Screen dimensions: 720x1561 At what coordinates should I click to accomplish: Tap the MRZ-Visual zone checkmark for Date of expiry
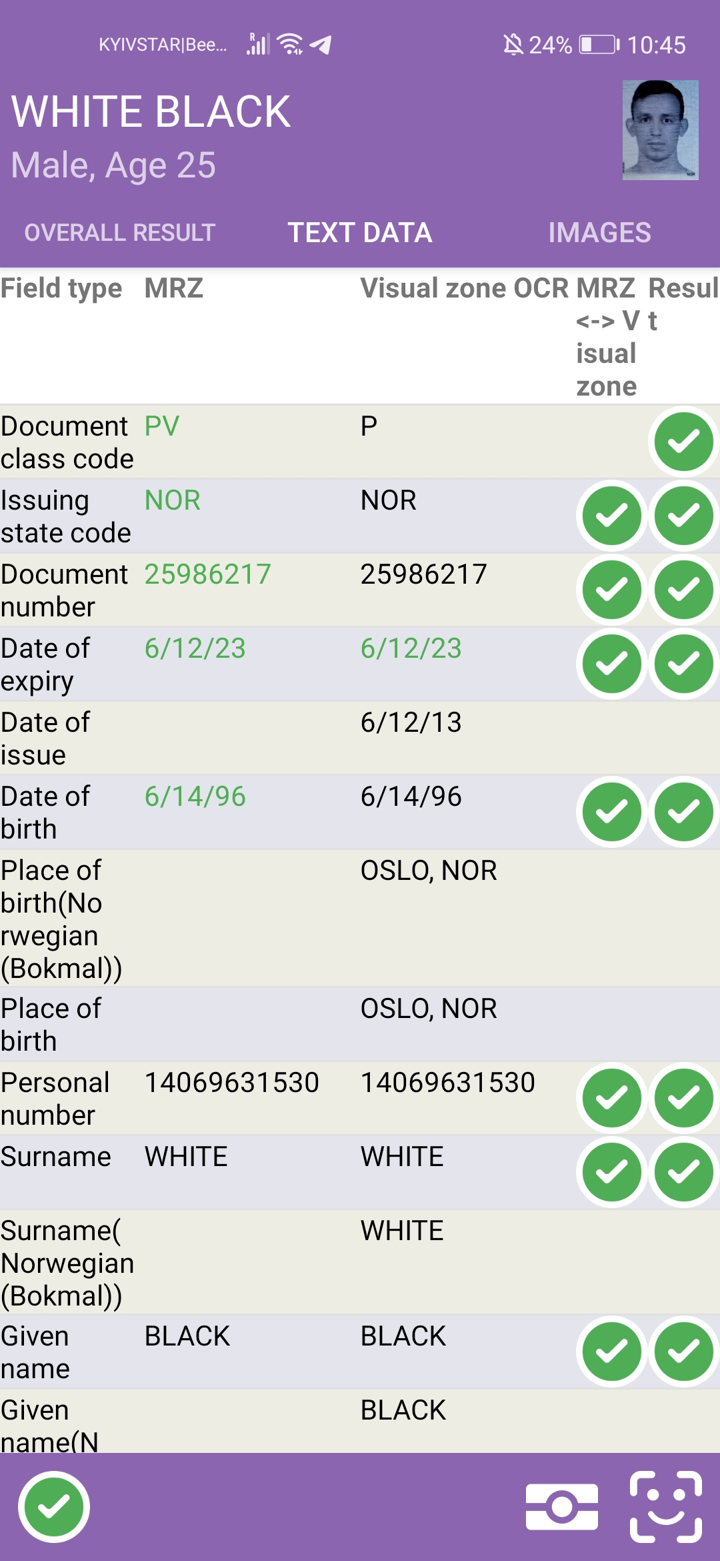(611, 664)
